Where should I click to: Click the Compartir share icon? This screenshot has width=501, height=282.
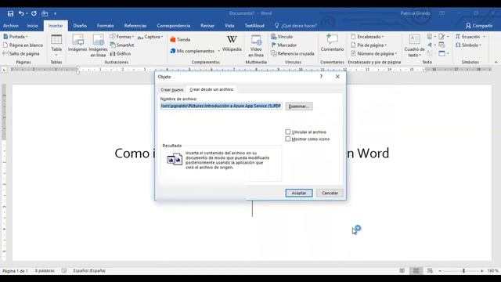478,26
